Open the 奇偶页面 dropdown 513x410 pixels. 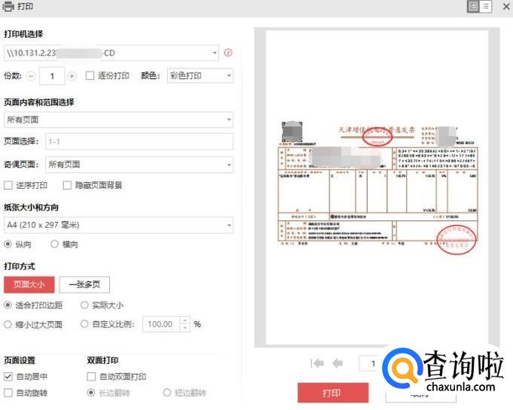click(x=139, y=164)
